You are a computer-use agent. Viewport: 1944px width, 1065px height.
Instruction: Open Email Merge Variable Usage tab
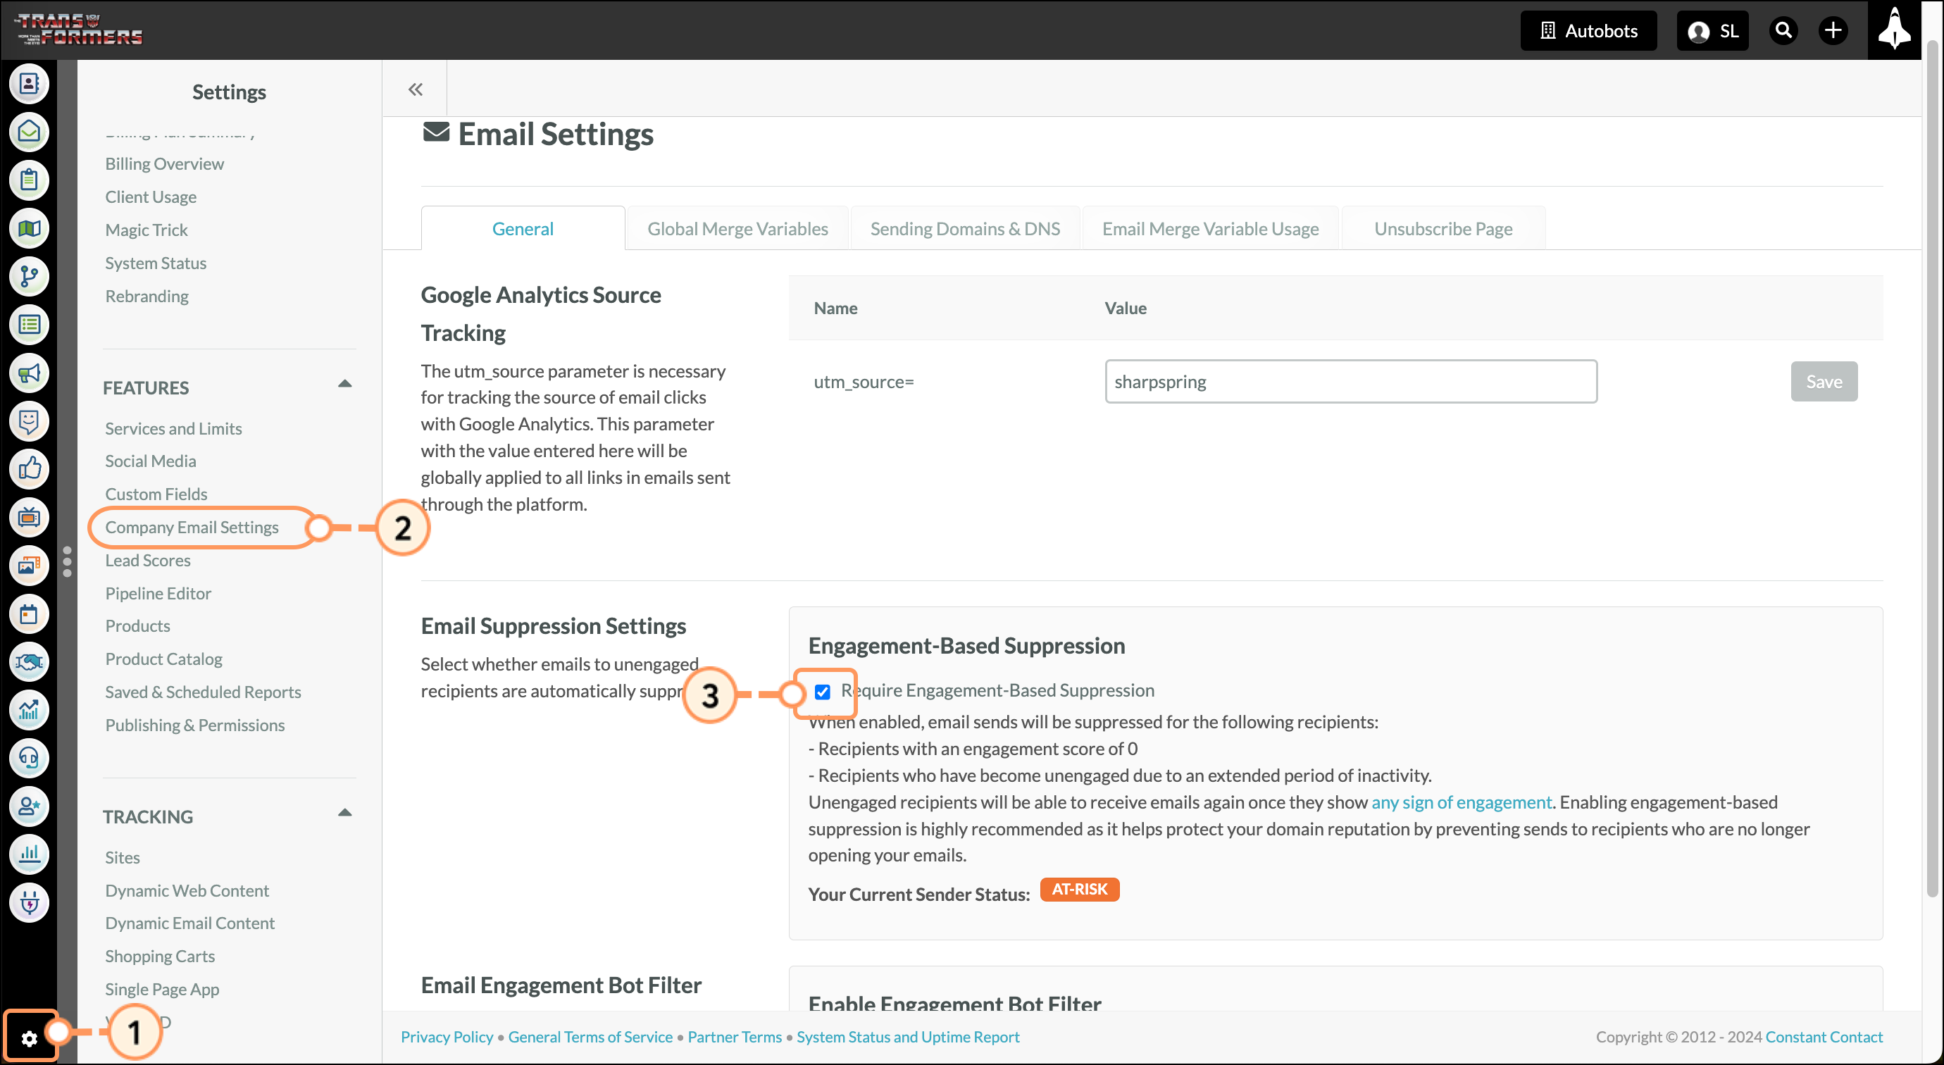pyautogui.click(x=1210, y=228)
